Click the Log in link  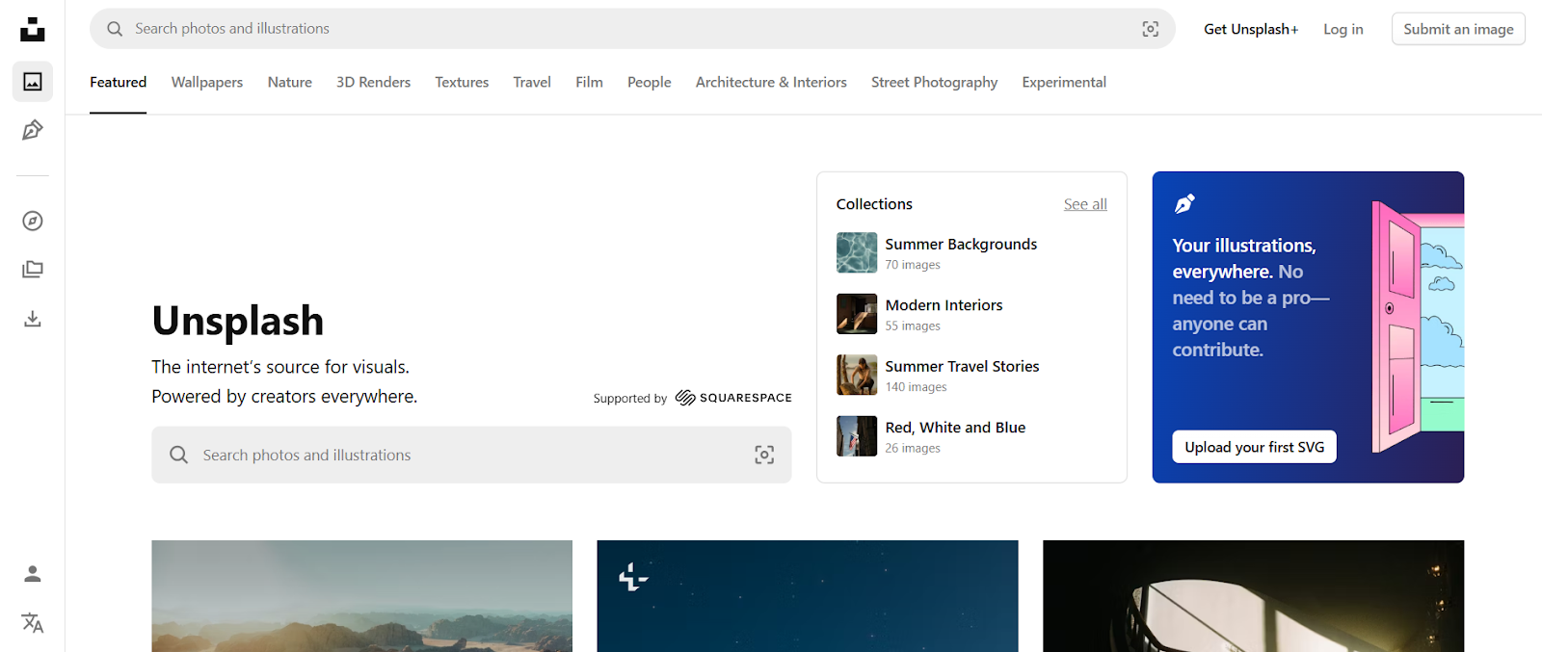point(1343,29)
